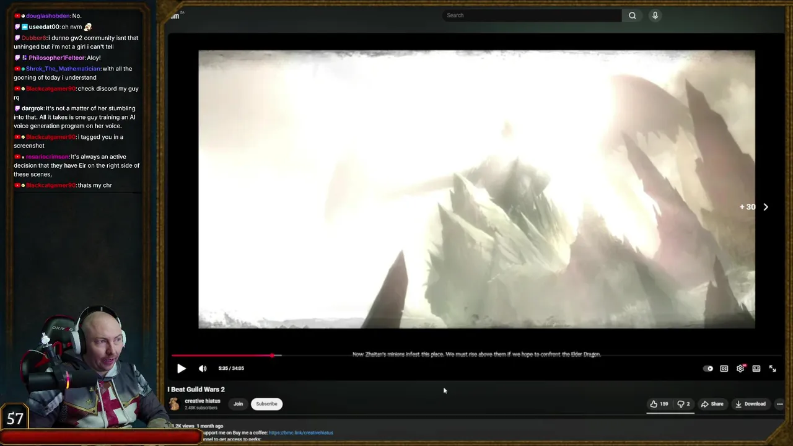This screenshot has height=446, width=793.
Task: Download the video
Action: [x=750, y=404]
